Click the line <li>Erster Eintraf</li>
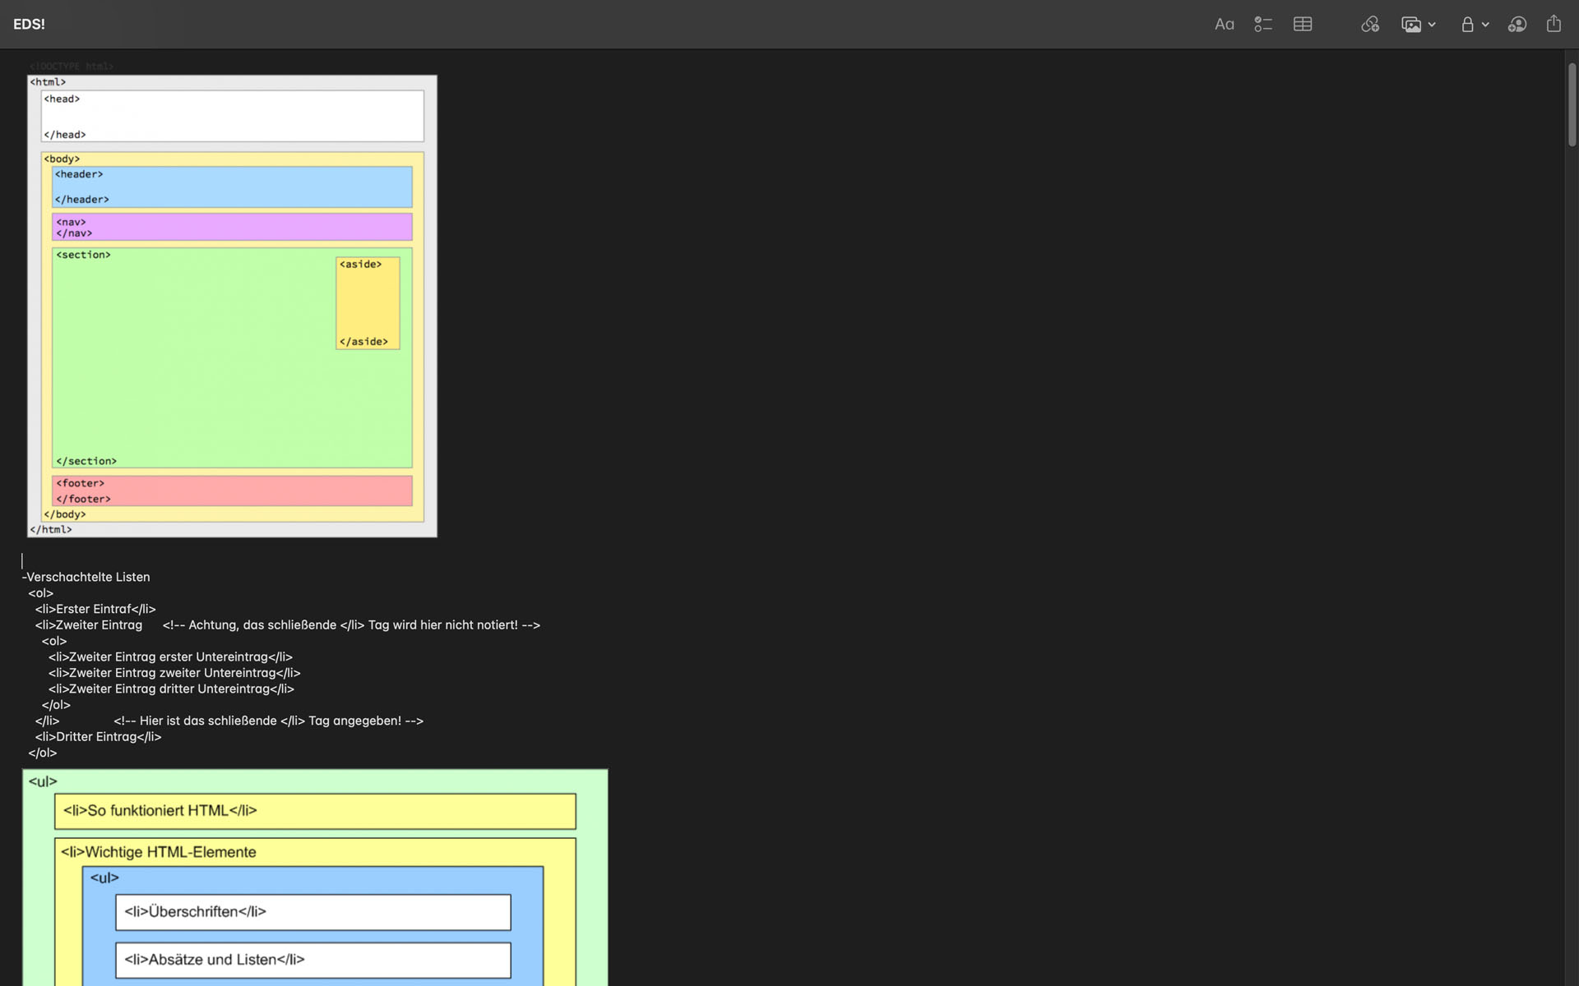1579x986 pixels. [x=95, y=609]
